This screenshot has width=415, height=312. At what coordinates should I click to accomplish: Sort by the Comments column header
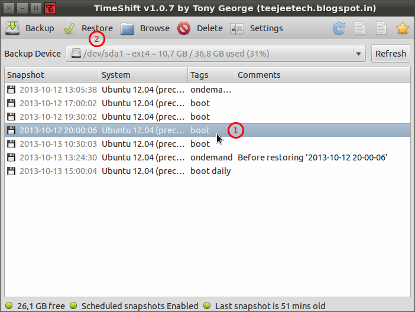click(x=323, y=75)
